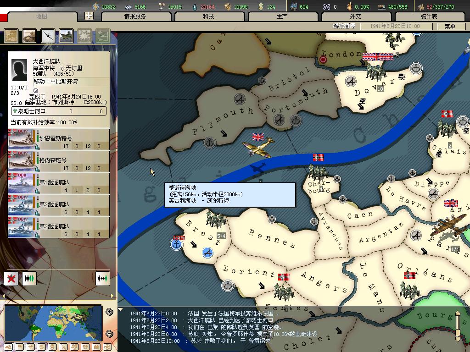Select the 地图 map tab
This screenshot has height=352, width=470.
42,16
